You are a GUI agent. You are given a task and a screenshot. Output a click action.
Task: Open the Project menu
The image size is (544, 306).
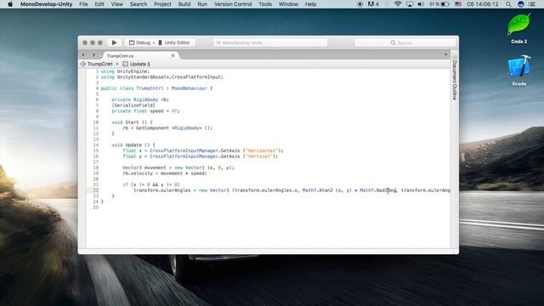pos(162,4)
